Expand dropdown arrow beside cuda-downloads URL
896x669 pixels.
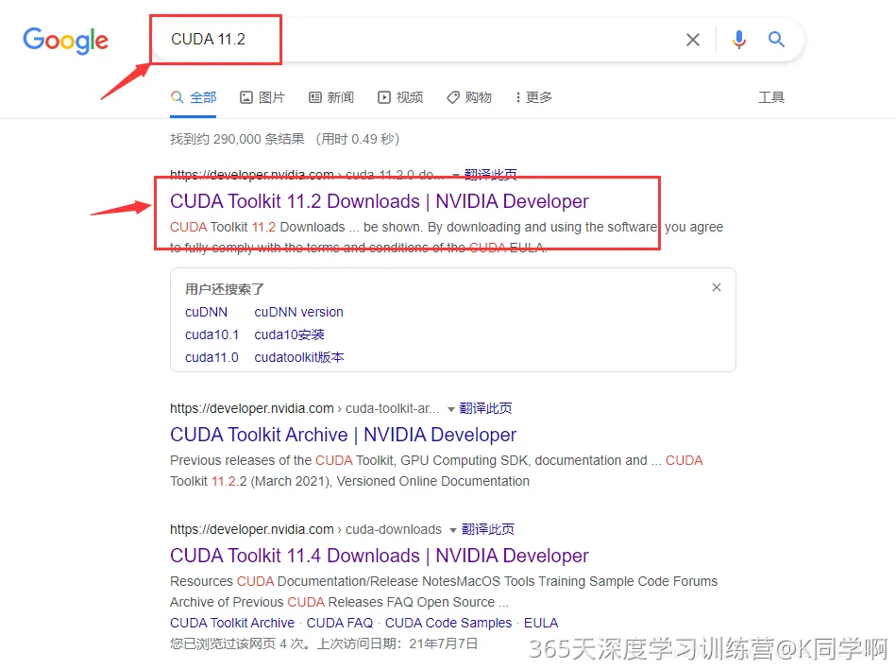click(x=452, y=530)
